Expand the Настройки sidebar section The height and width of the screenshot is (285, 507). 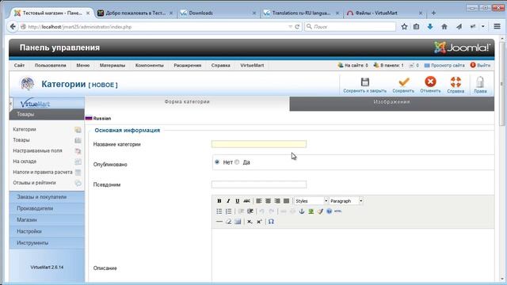coord(47,231)
